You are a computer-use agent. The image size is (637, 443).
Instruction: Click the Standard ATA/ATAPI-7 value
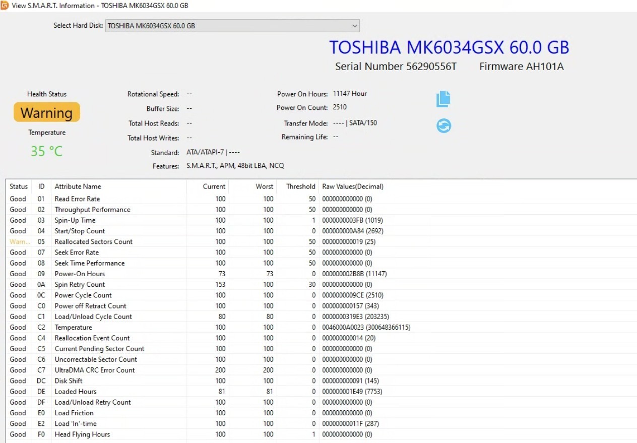coord(213,152)
